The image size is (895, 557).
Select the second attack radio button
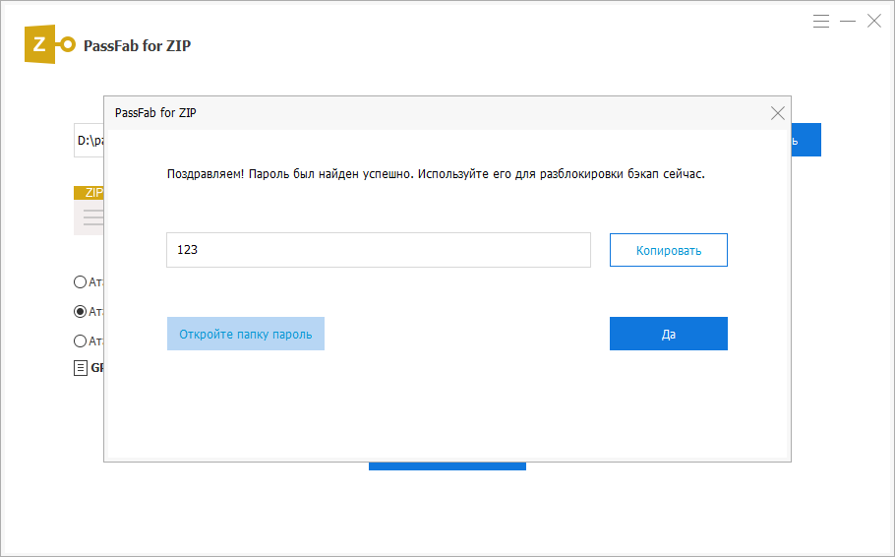tap(80, 311)
